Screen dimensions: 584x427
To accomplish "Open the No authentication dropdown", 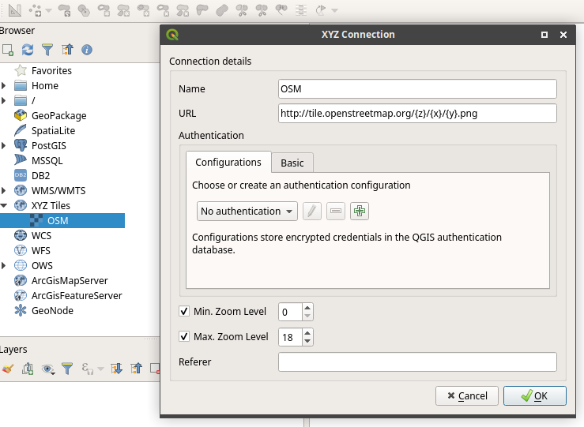I will tap(247, 211).
